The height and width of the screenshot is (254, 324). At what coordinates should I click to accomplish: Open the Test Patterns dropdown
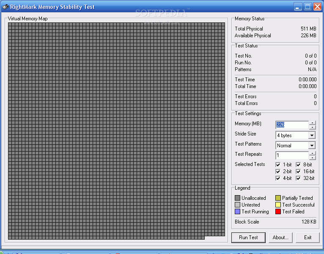click(x=312, y=146)
